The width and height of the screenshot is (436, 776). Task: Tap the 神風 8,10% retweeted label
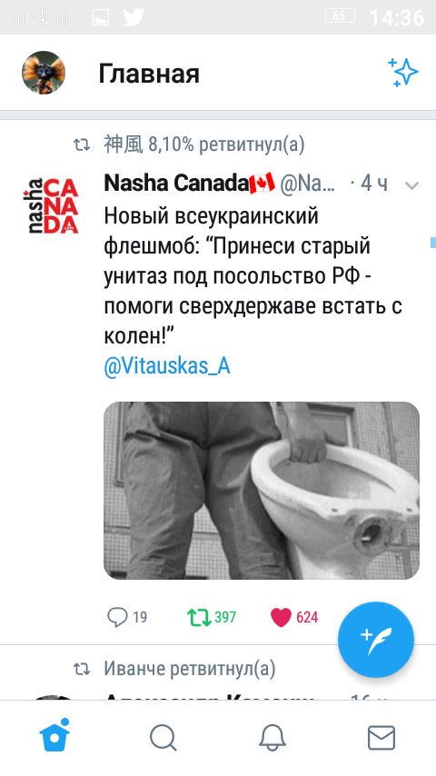pyautogui.click(x=203, y=144)
